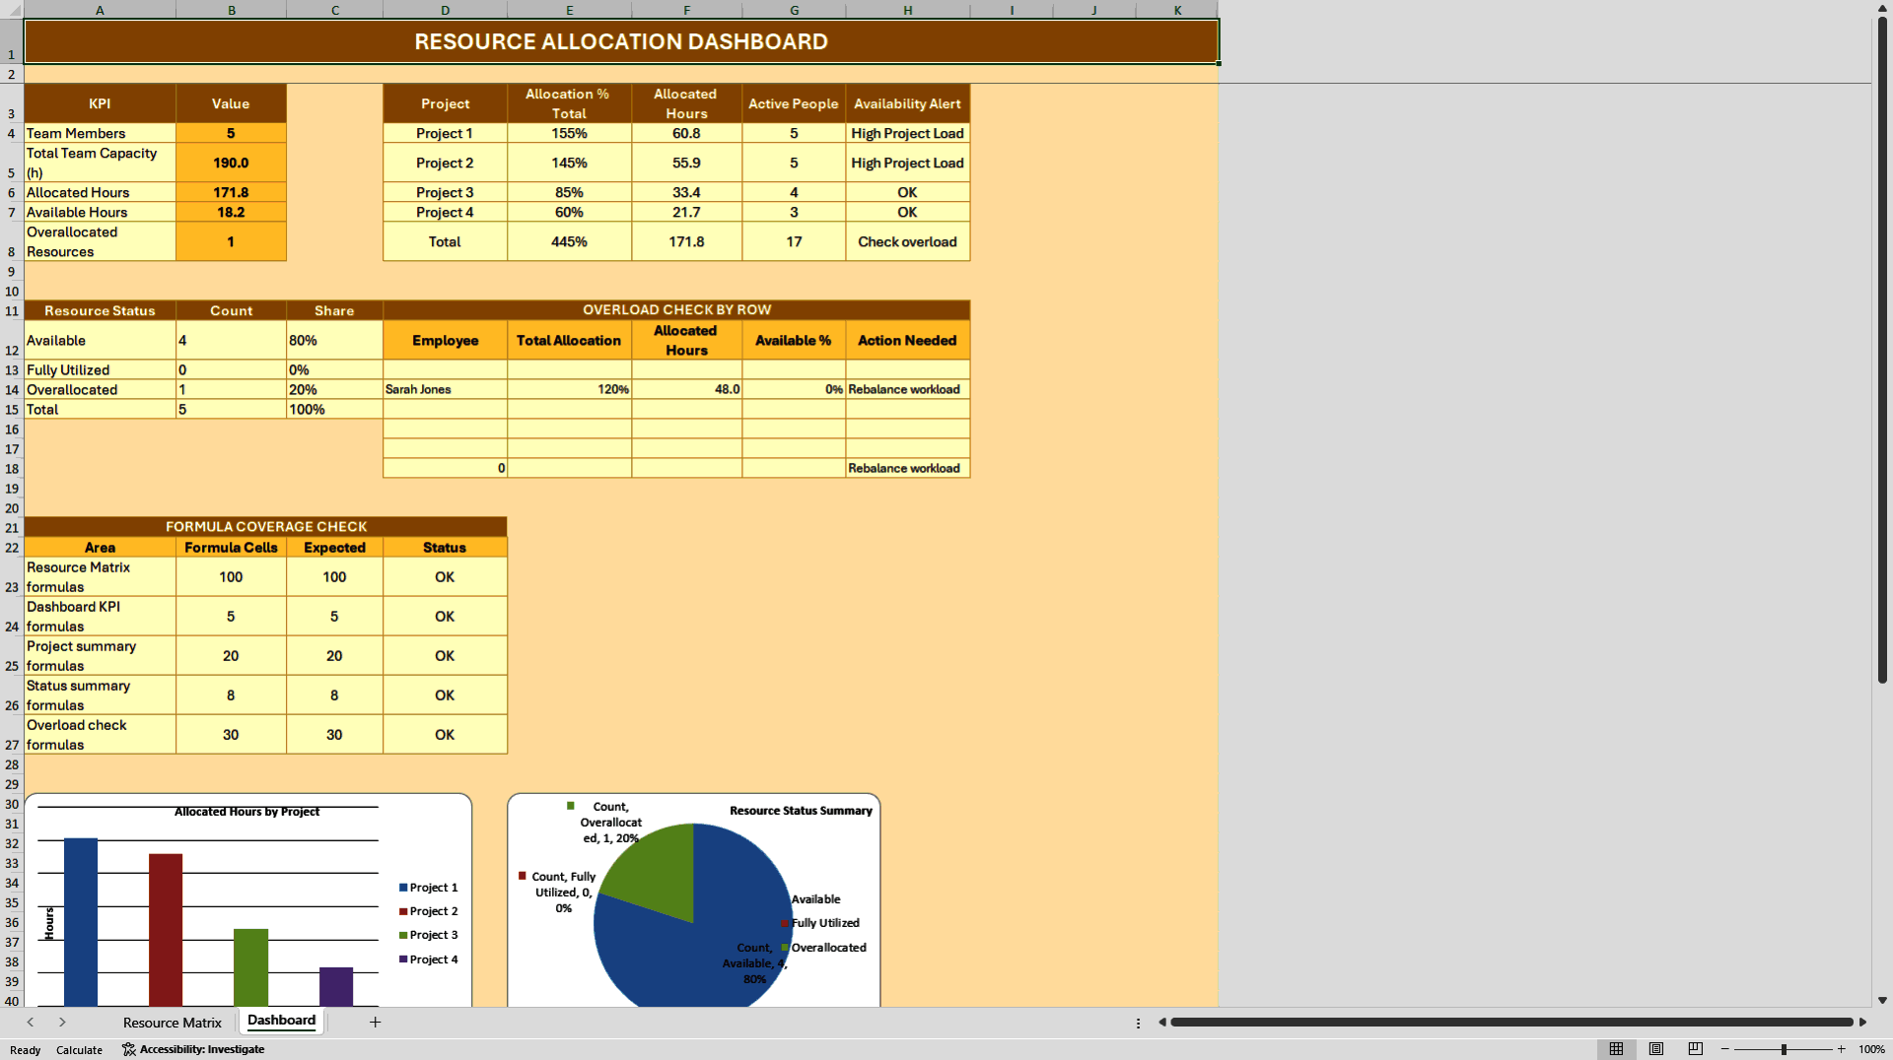1893x1060 pixels.
Task: Adjust the zoom slider handle
Action: coord(1784,1049)
